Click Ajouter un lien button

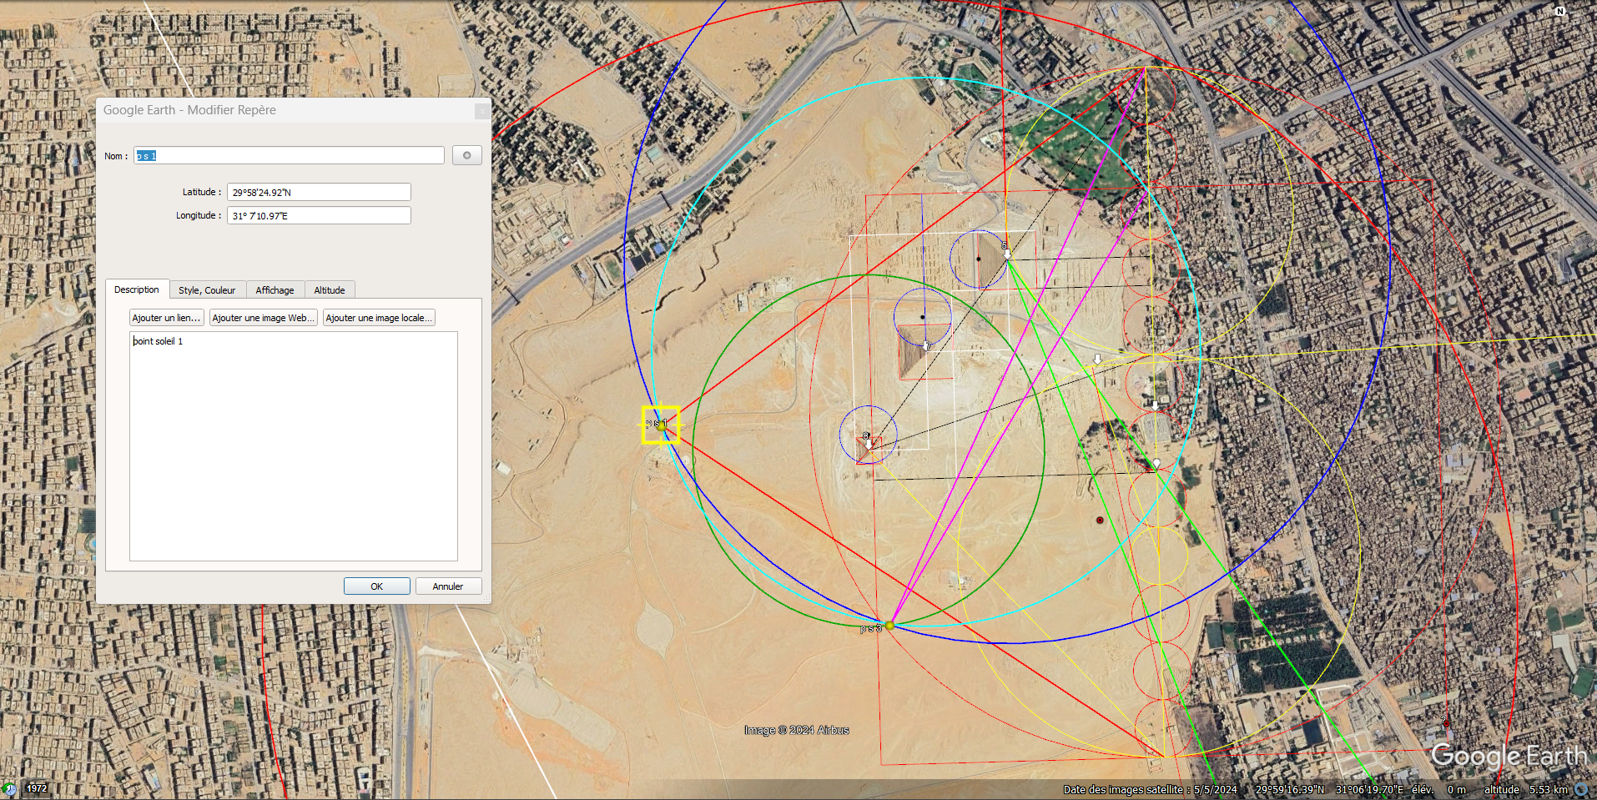167,318
